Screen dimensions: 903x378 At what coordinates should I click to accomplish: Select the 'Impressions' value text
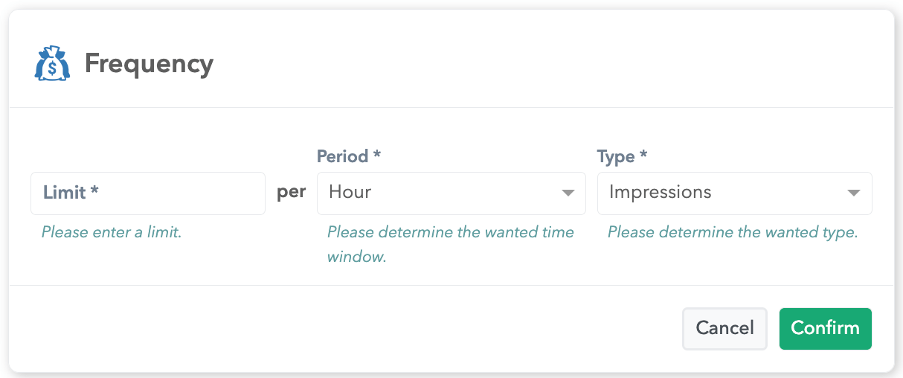click(x=660, y=192)
